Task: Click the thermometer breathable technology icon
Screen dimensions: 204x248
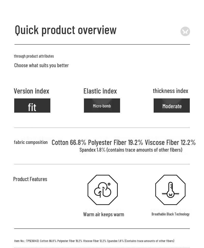Action: [170, 190]
